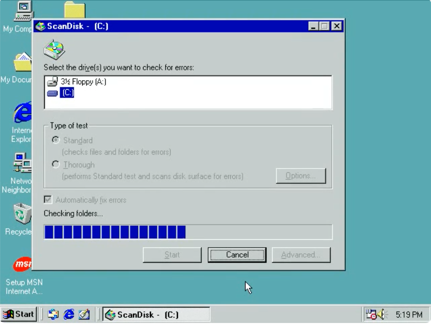Image resolution: width=431 pixels, height=324 pixels.
Task: Cancel the running disk scan
Action: click(237, 255)
